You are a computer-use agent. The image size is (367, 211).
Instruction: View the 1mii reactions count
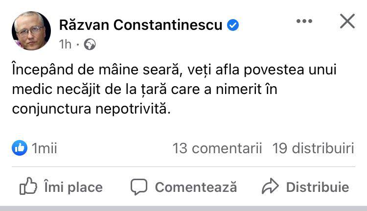coord(45,148)
